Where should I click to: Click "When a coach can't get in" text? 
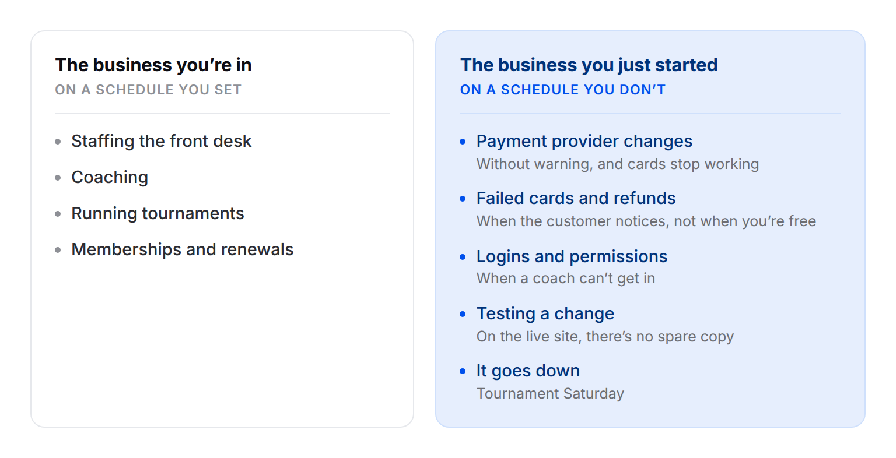pos(566,279)
